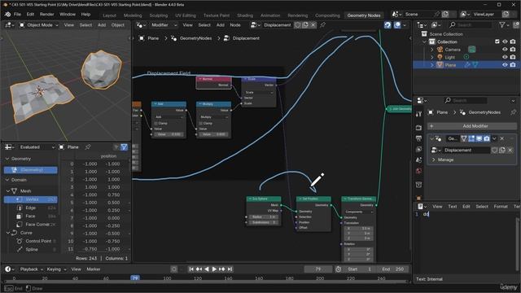Open Window menu
521x293 pixels.
[68, 15]
